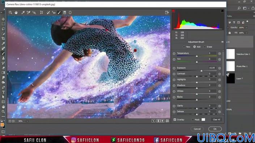255x143 pixels.
Task: Select the Selective Color 1 layer thumbnail
Action: pos(231,54)
